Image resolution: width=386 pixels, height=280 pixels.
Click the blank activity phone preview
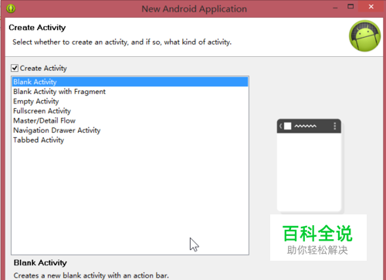[309, 166]
